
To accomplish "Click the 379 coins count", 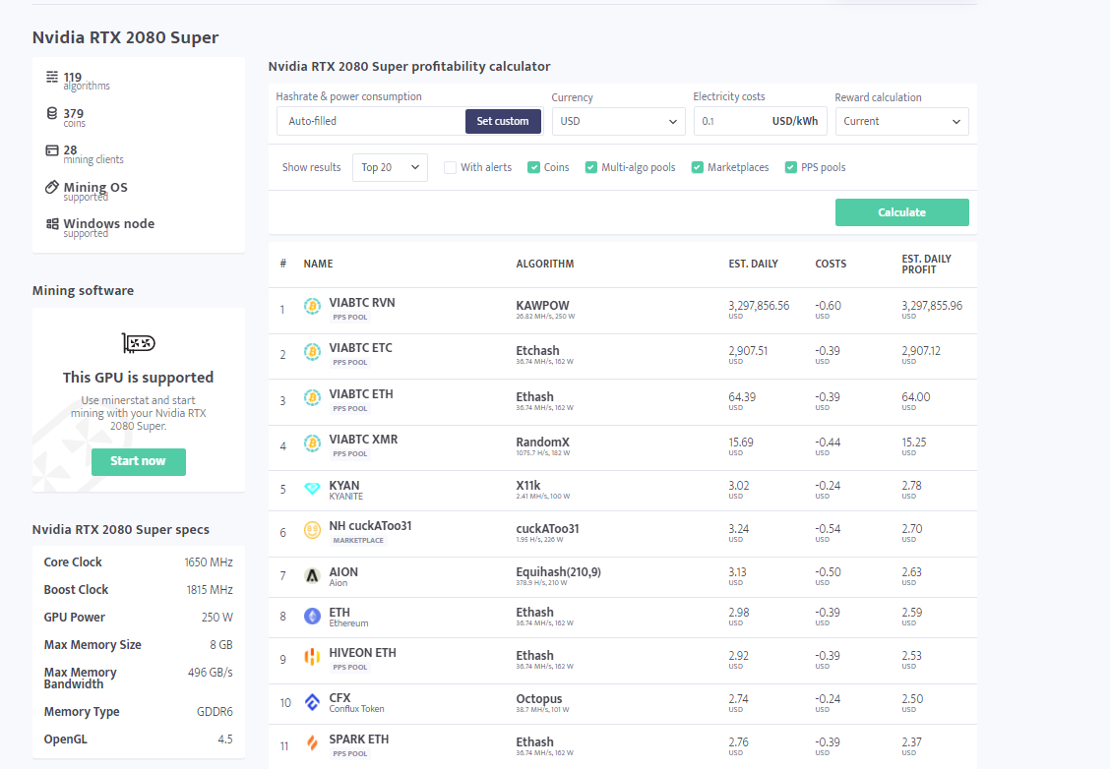I will 73,113.
